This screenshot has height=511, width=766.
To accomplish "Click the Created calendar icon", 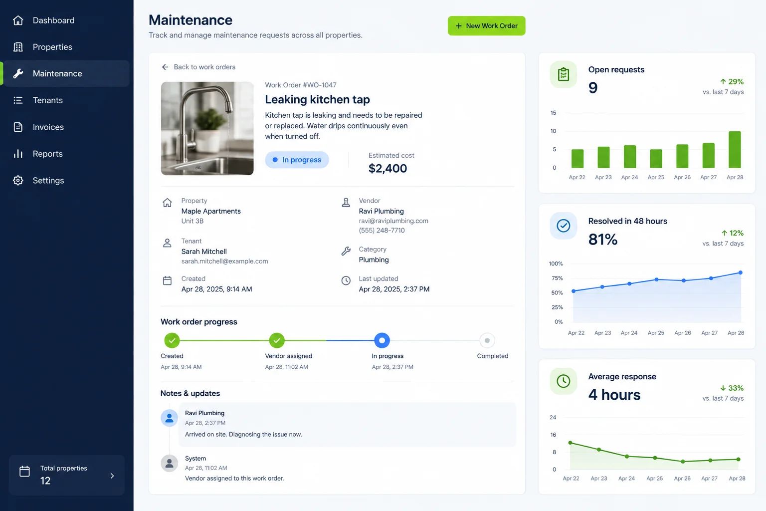I will coord(168,280).
